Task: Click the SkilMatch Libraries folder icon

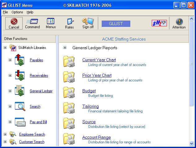Action: [x=13, y=48]
